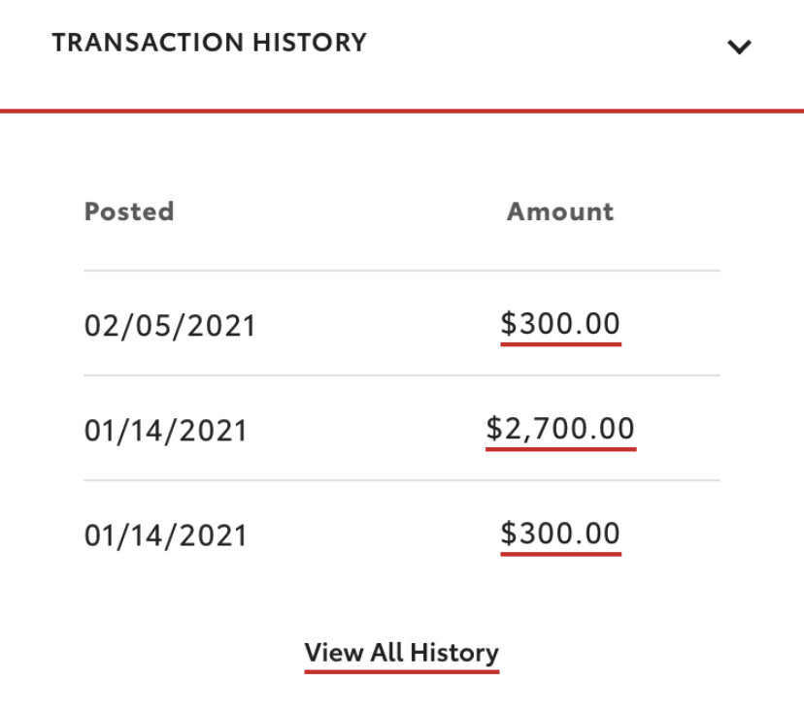Click the separator line above the $2,700.00 row
The height and width of the screenshot is (712, 804).
(402, 375)
